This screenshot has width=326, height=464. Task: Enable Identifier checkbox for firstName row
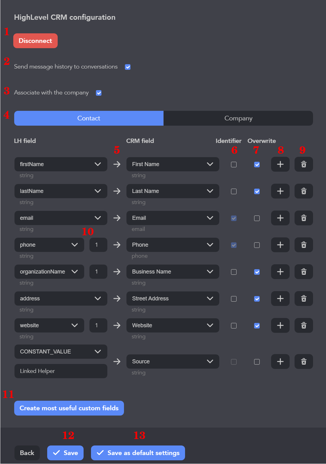pyautogui.click(x=234, y=165)
